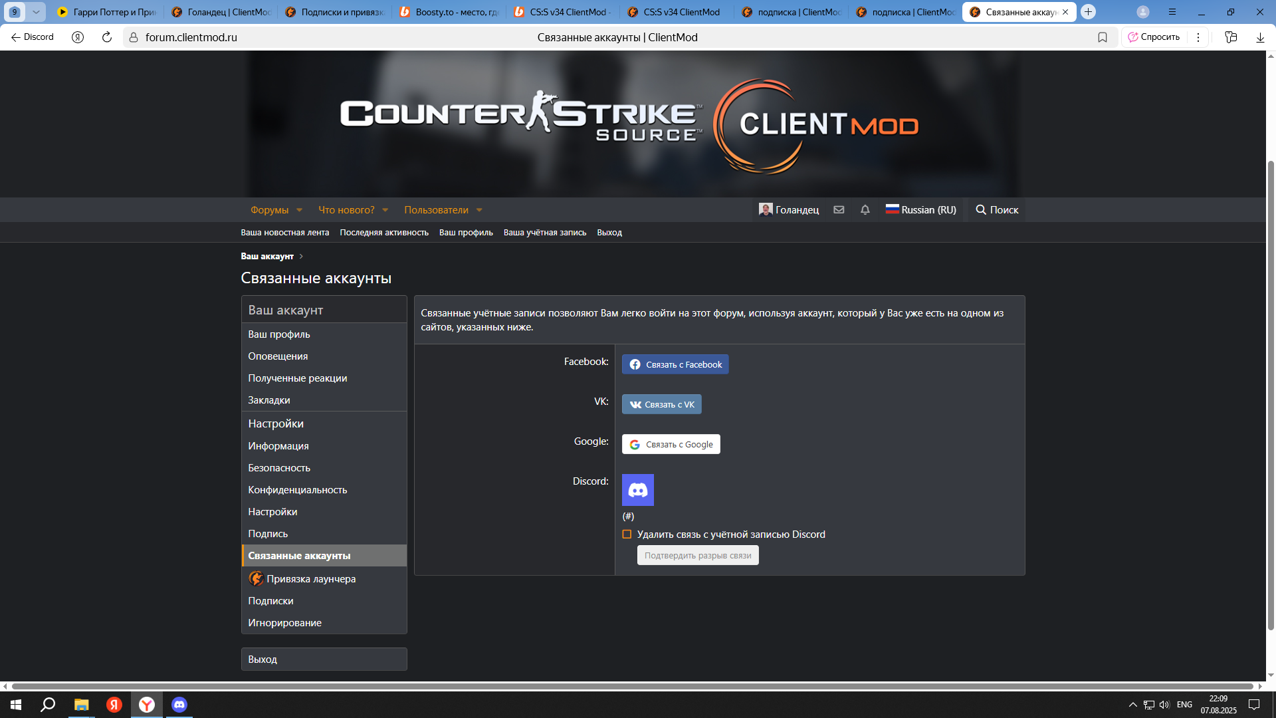Open the browser downloads icon

pos(1260,37)
